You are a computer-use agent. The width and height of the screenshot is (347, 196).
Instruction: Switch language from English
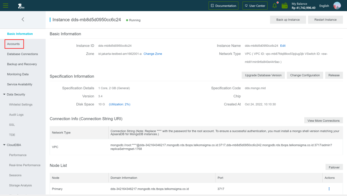point(324,6)
